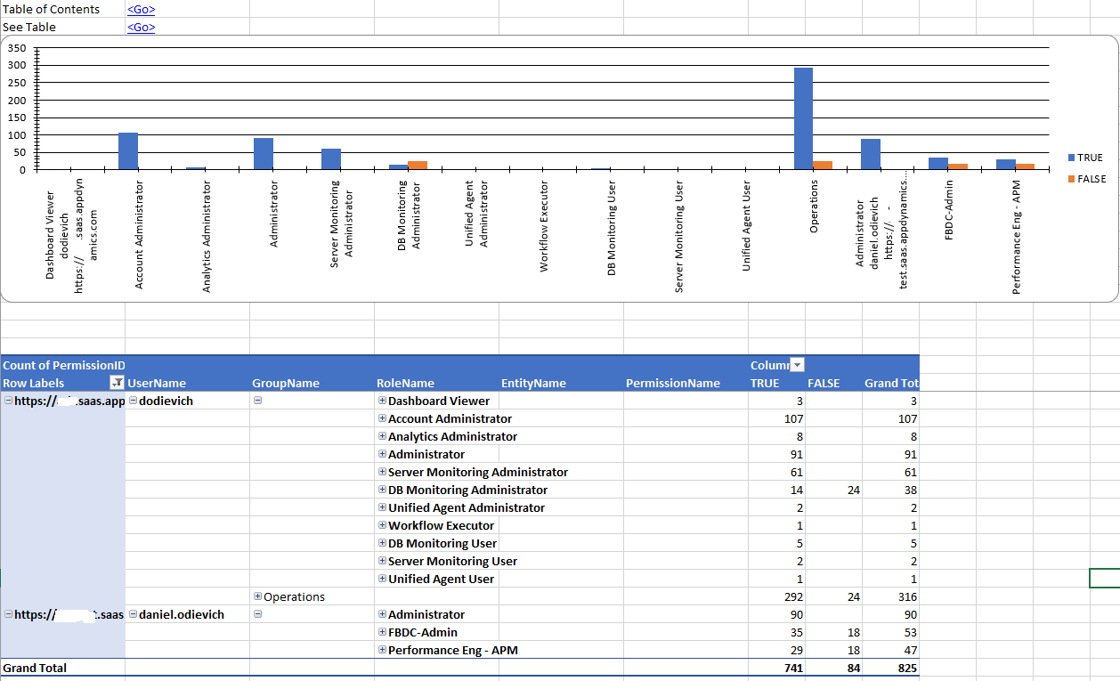The width and height of the screenshot is (1120, 681).
Task: Expand the Unified Agent Administrator row
Action: pyautogui.click(x=383, y=507)
